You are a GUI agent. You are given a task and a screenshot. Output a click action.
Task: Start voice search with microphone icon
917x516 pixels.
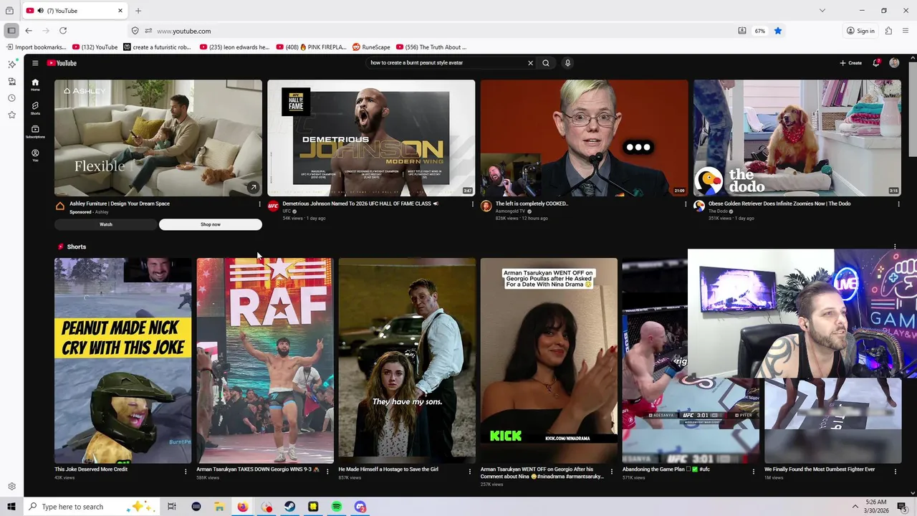[x=567, y=63]
